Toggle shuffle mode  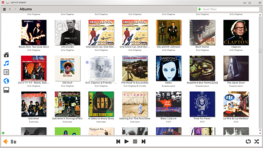point(256,142)
